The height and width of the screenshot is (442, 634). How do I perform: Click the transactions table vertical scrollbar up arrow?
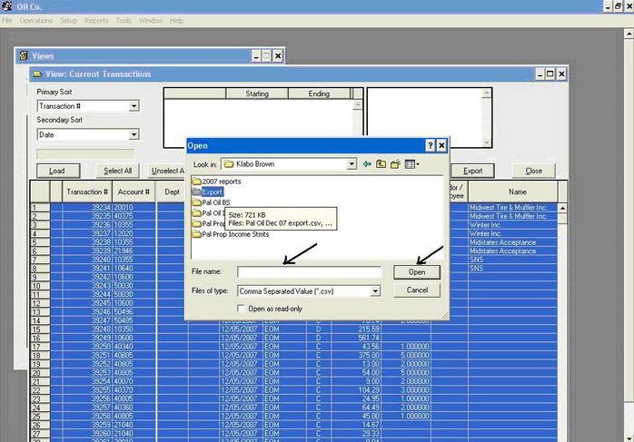point(562,208)
